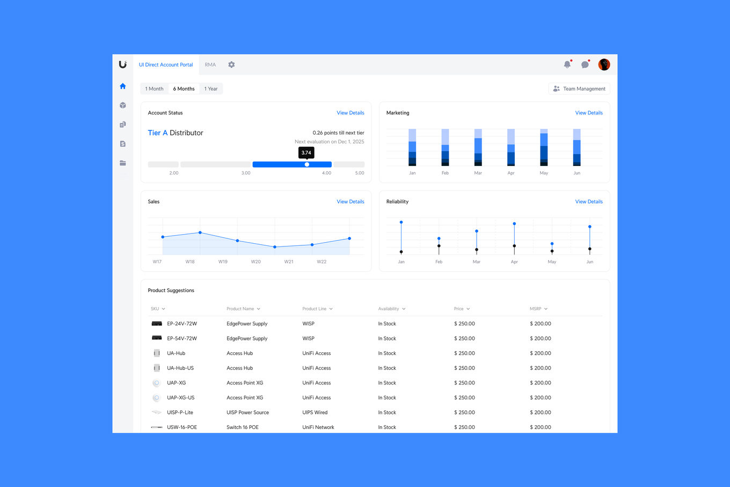
Task: Click the last gray segment after 4.00
Action: (x=349, y=164)
